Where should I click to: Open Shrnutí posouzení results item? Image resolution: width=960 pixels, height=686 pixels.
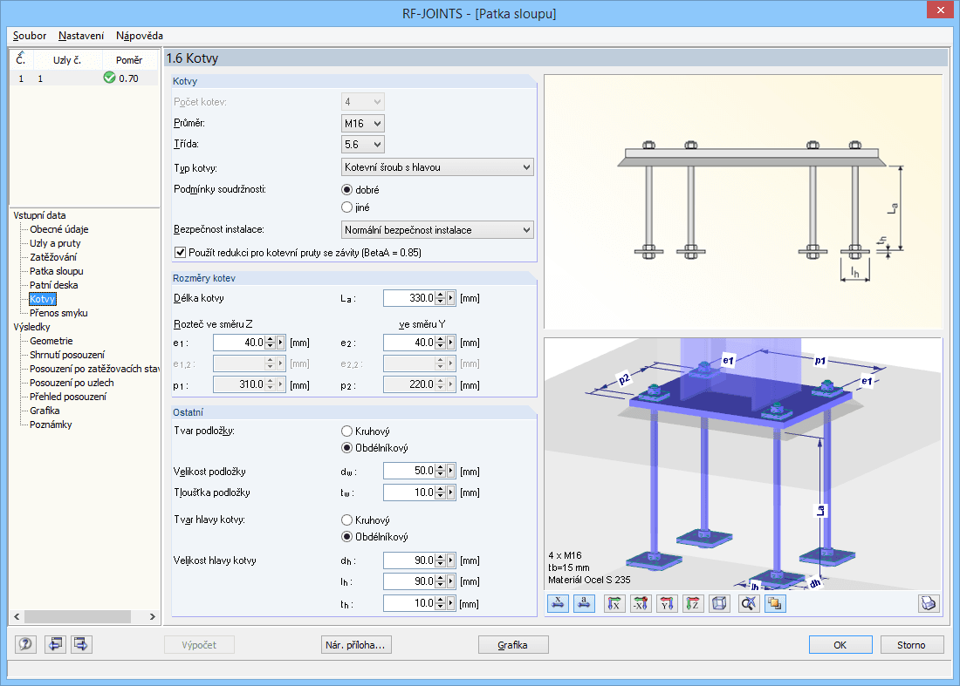67,355
